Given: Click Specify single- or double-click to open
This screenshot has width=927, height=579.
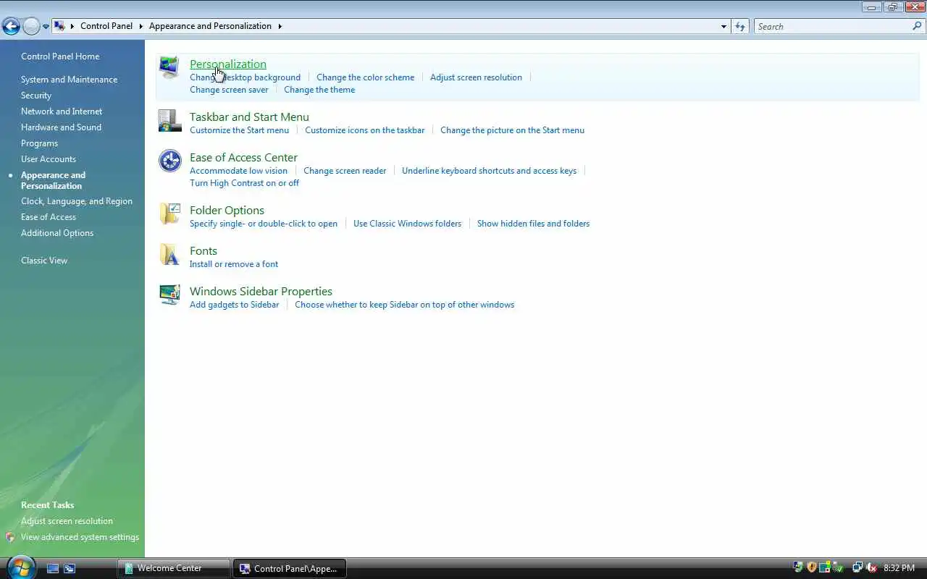Looking at the screenshot, I should pos(264,224).
